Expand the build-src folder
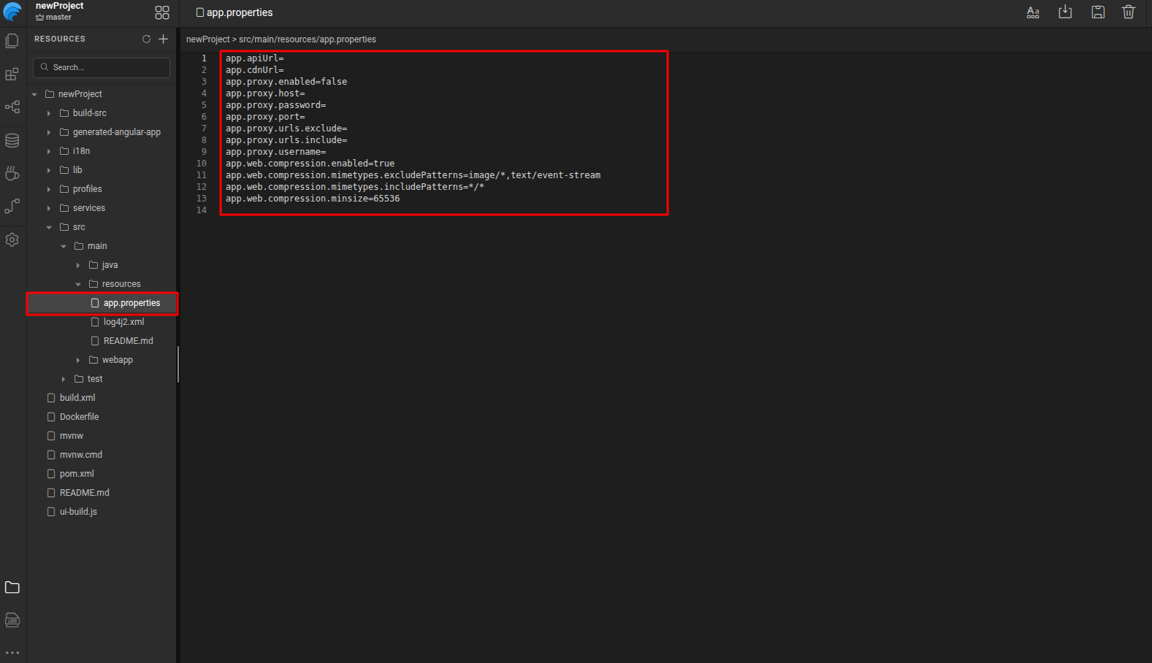The height and width of the screenshot is (663, 1152). tap(49, 113)
